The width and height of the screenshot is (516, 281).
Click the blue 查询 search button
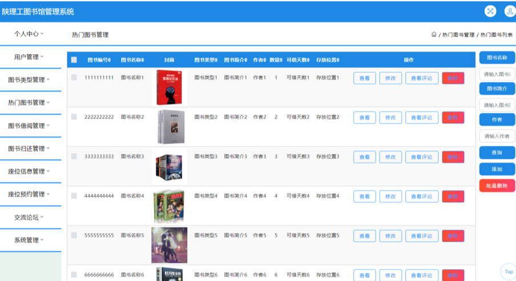click(497, 153)
